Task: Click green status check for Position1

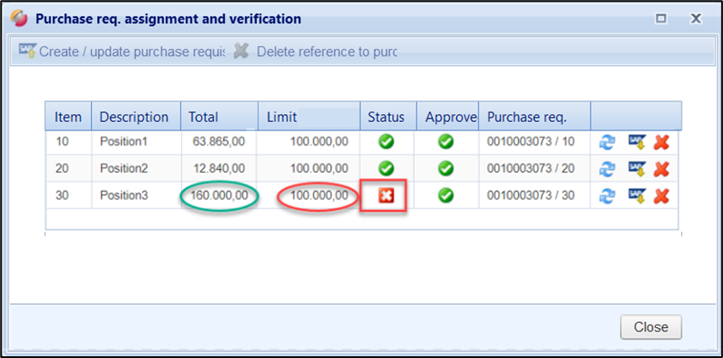Action: tap(386, 142)
